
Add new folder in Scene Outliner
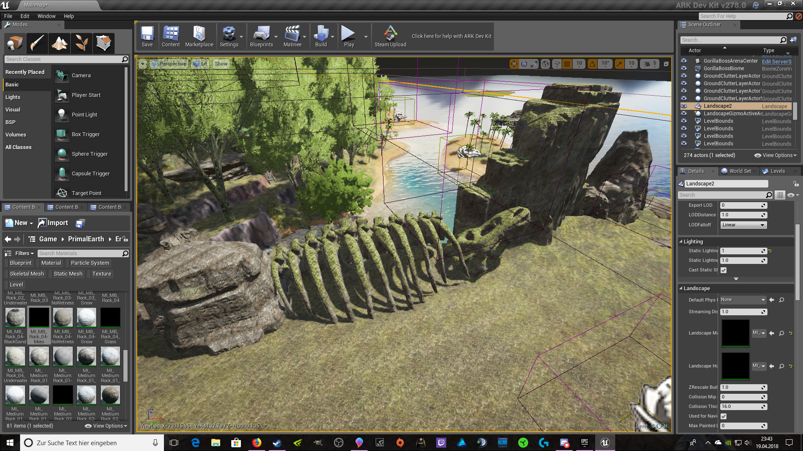[793, 40]
